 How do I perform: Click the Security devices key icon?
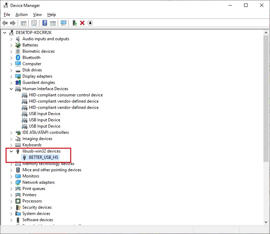(18, 207)
